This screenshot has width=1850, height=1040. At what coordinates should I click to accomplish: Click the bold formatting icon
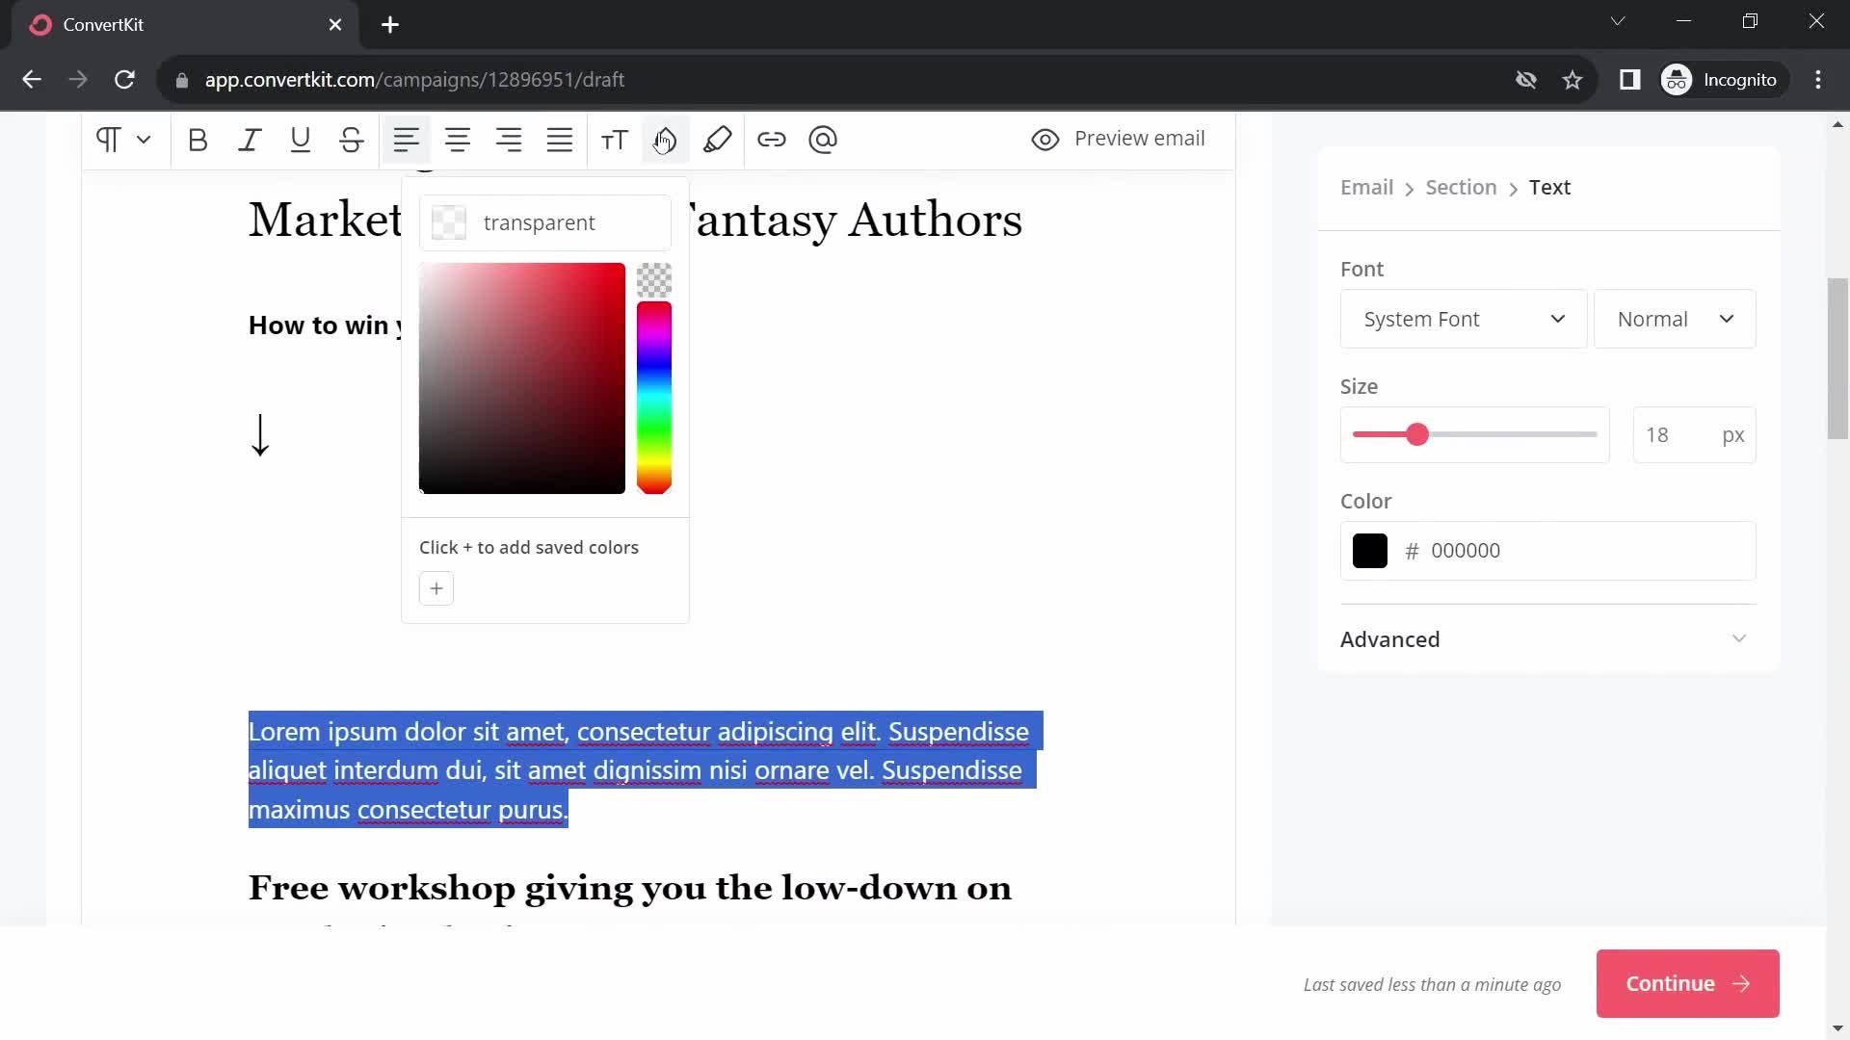click(x=198, y=140)
